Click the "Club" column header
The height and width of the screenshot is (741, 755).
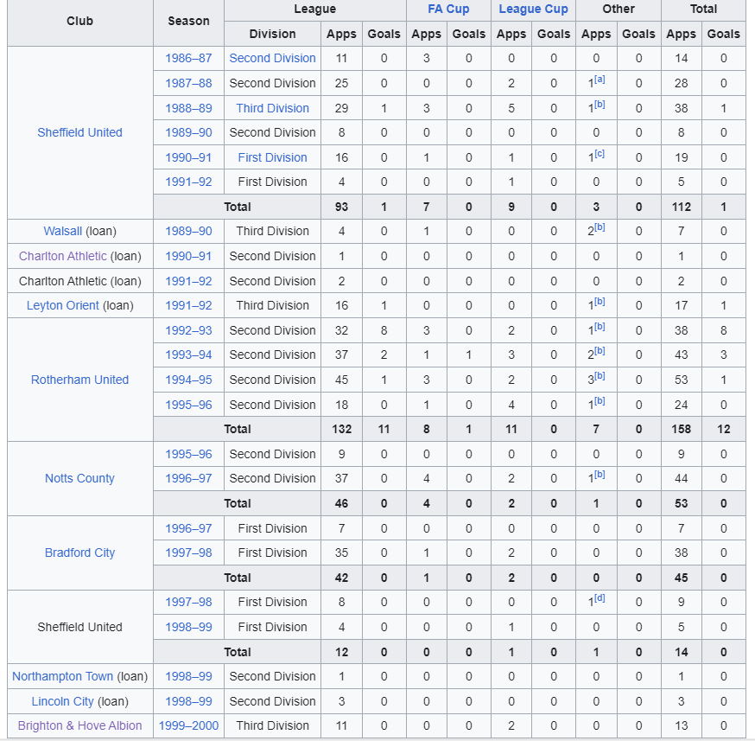tap(80, 22)
